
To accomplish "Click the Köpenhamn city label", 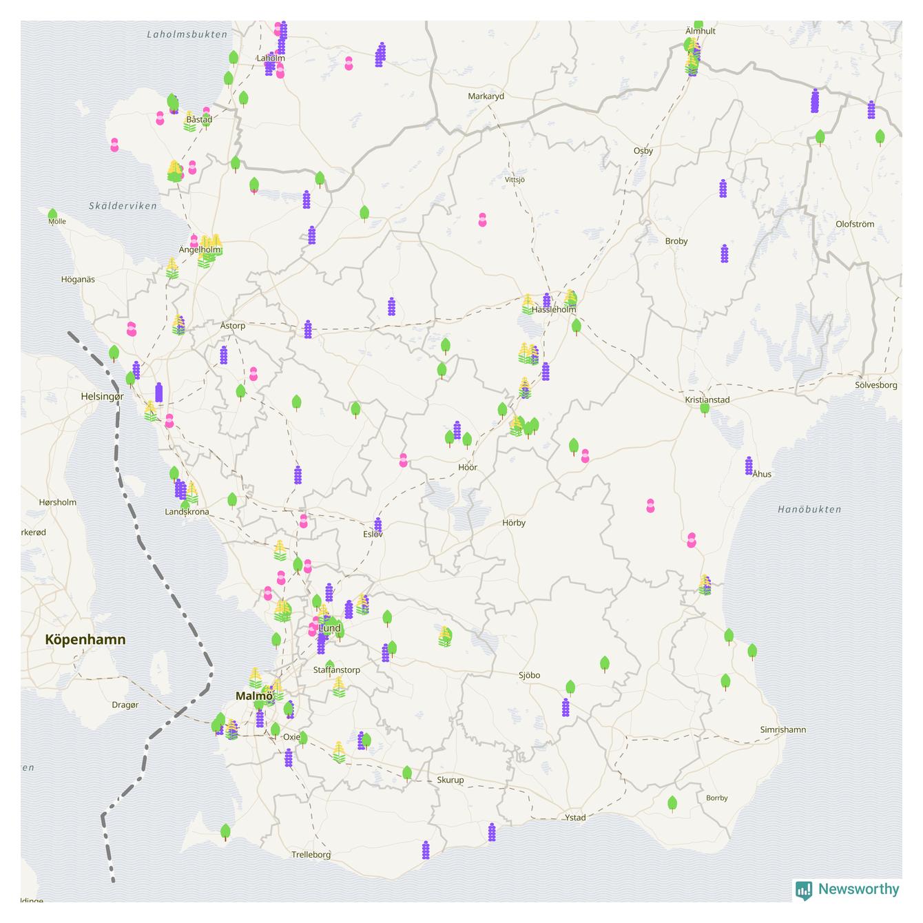I will [85, 639].
